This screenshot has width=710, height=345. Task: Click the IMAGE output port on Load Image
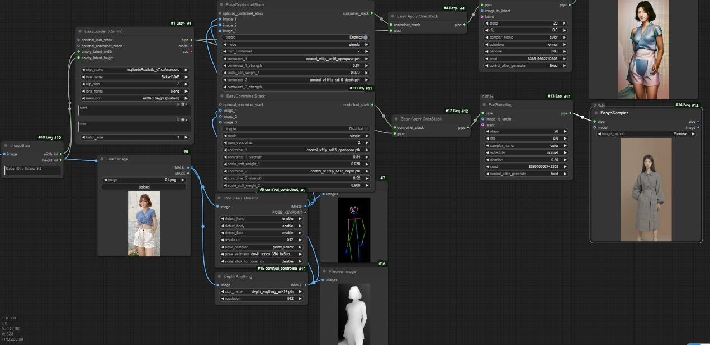tap(188, 167)
